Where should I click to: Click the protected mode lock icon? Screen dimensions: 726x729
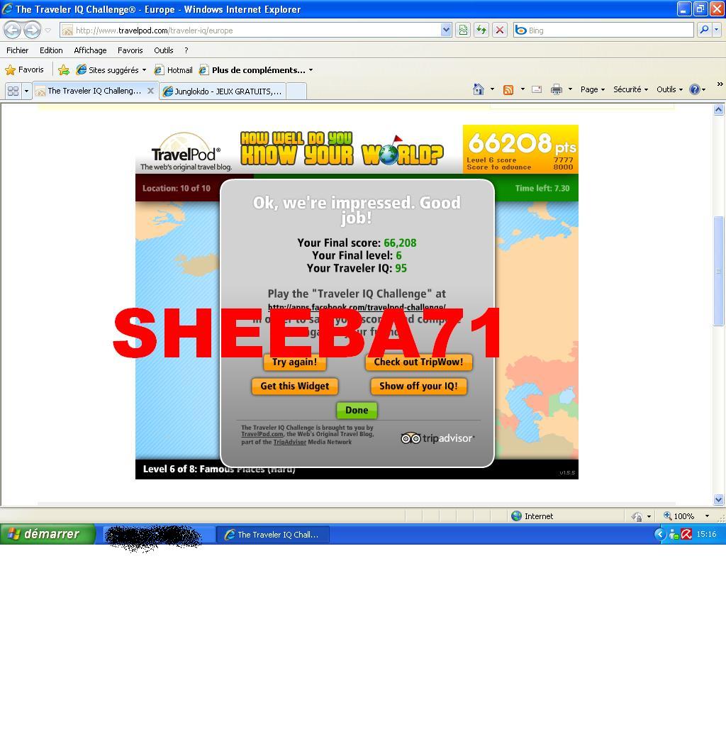637,516
